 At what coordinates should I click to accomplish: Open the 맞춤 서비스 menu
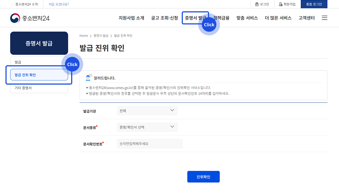click(247, 18)
